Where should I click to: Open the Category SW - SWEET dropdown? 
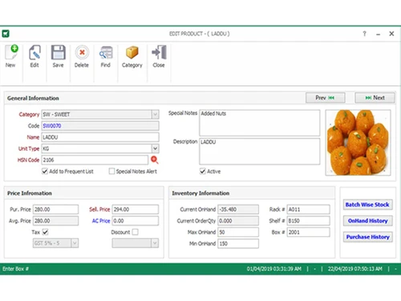click(x=155, y=115)
